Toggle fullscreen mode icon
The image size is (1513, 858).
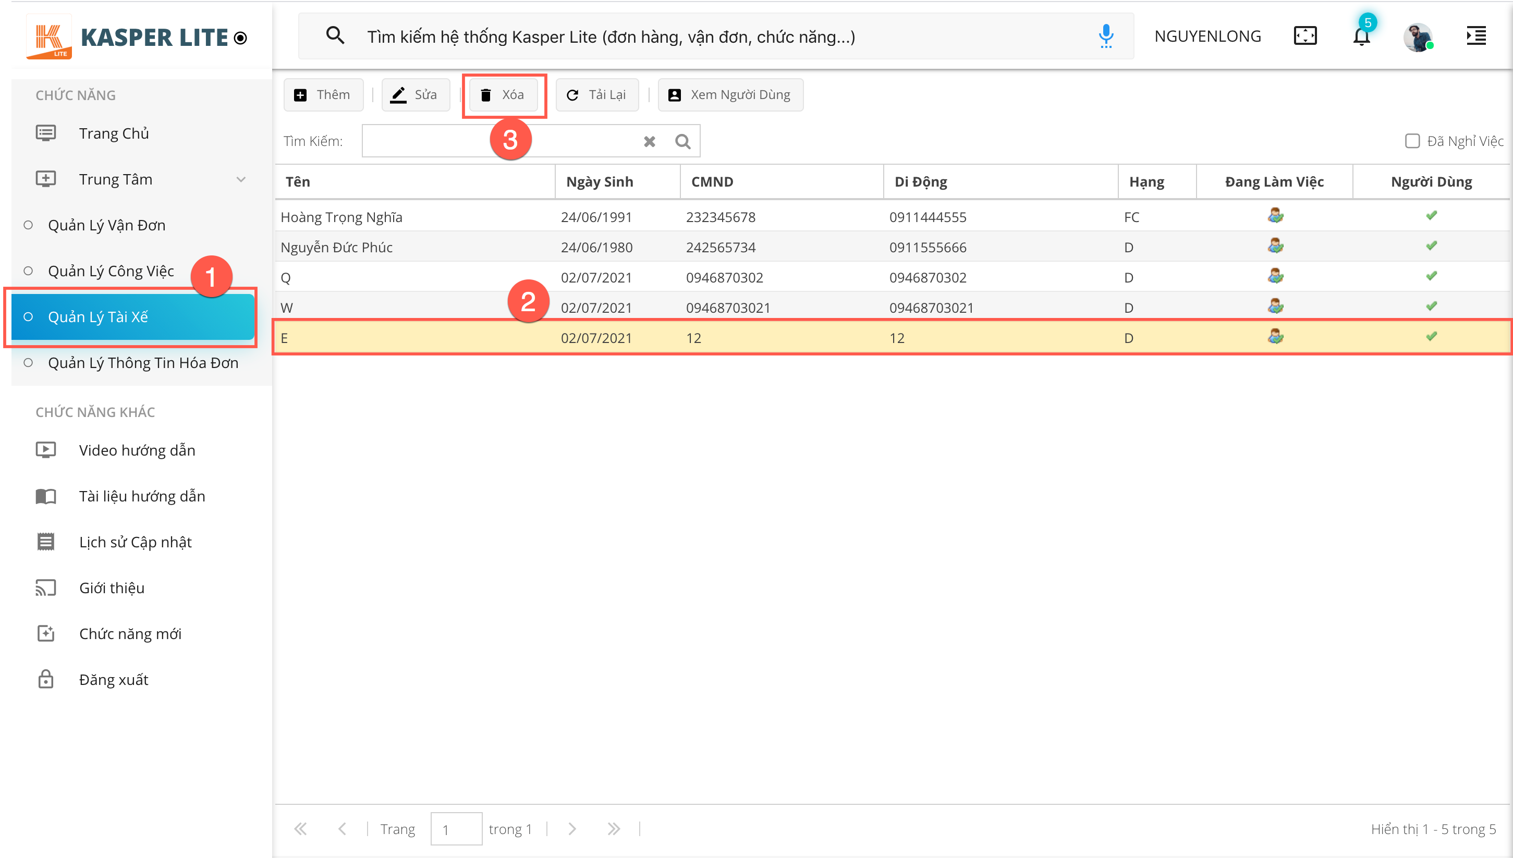coord(1305,36)
